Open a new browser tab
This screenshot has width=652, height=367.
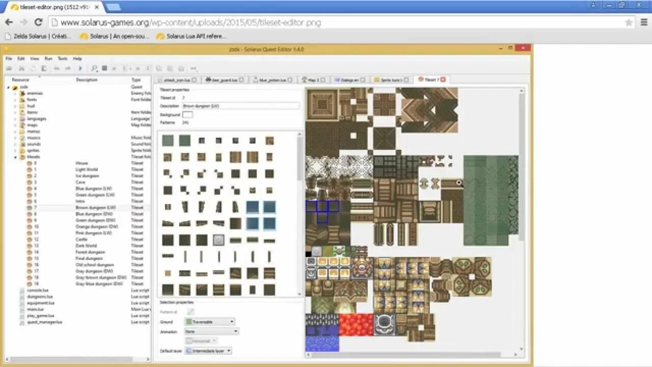click(113, 7)
